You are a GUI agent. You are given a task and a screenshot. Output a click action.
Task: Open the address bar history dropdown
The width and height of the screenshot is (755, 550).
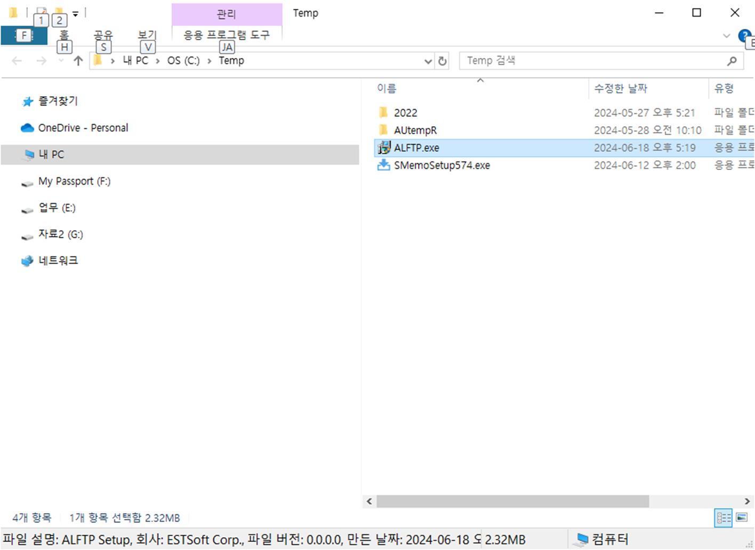click(x=428, y=61)
